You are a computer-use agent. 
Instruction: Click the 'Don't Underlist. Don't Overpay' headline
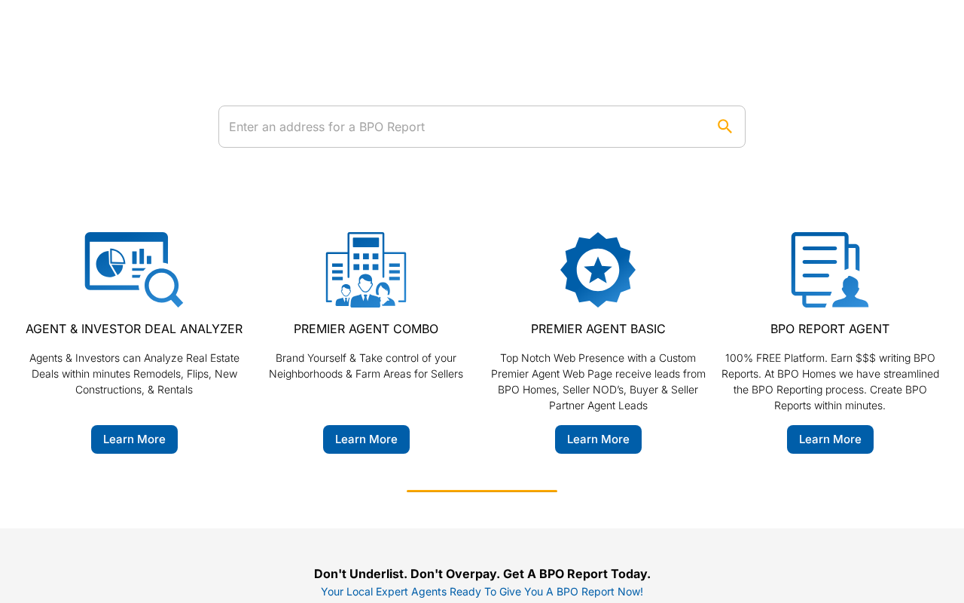pyautogui.click(x=482, y=574)
